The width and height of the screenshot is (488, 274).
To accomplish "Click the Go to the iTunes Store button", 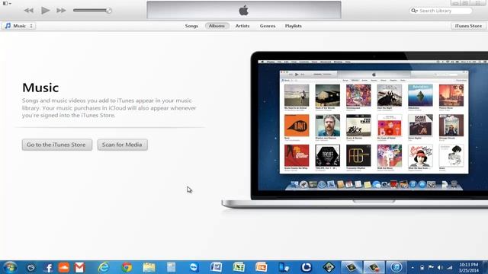I will 57,145.
